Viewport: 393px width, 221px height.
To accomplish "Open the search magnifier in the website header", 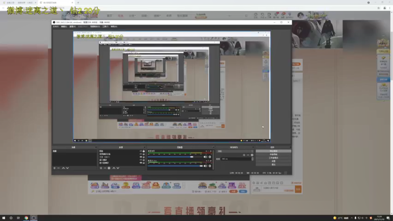I will tap(246, 16).
